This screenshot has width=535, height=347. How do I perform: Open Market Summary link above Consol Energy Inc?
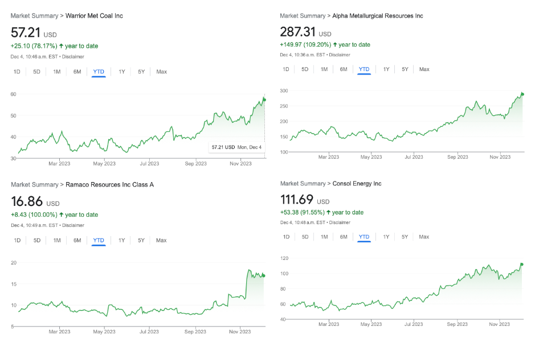tap(303, 184)
